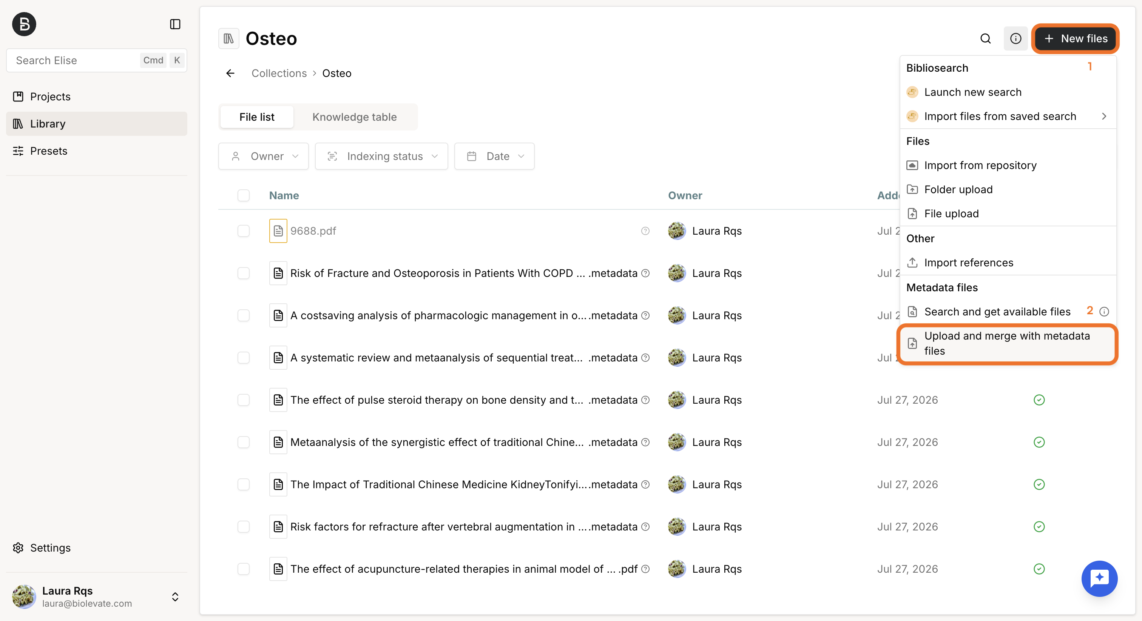1142x621 pixels.
Task: Open the Indexing status filter dropdown
Action: [x=381, y=156]
